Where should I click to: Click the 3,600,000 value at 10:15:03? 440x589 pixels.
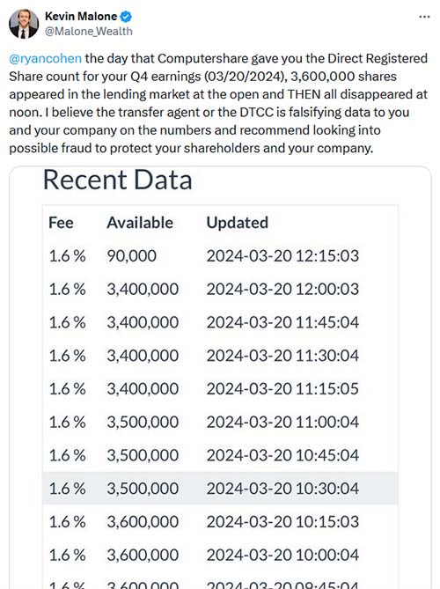click(x=143, y=522)
